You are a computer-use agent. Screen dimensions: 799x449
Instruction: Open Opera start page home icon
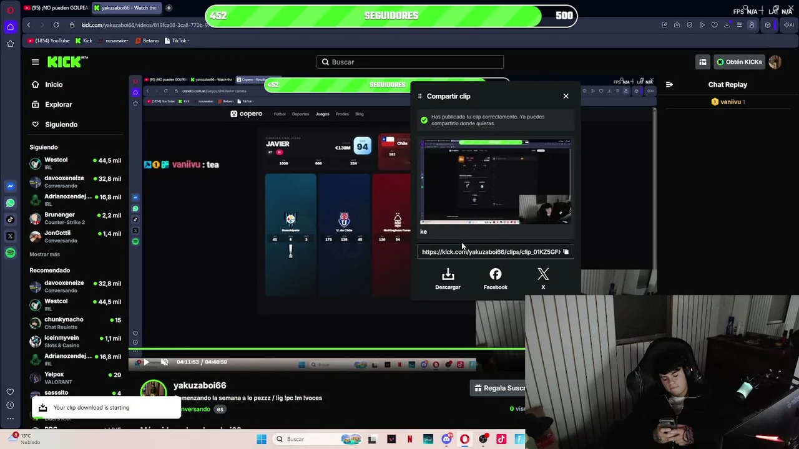pos(10,27)
